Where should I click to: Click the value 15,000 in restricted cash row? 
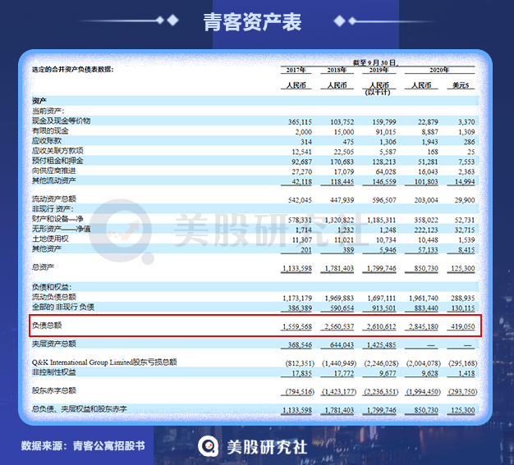coord(344,132)
